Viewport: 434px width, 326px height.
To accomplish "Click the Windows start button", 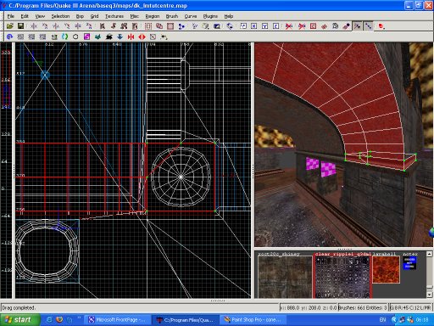I will [x=20, y=320].
